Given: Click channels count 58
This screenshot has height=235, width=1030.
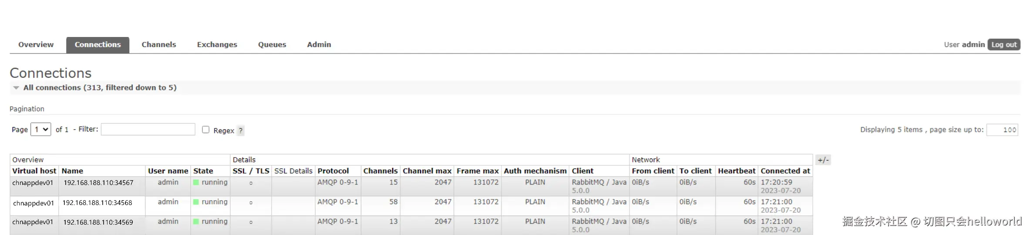Looking at the screenshot, I should point(394,202).
